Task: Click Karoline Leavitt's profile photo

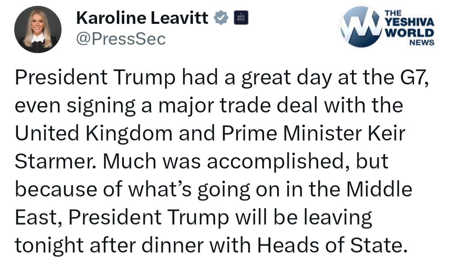Action: [38, 29]
